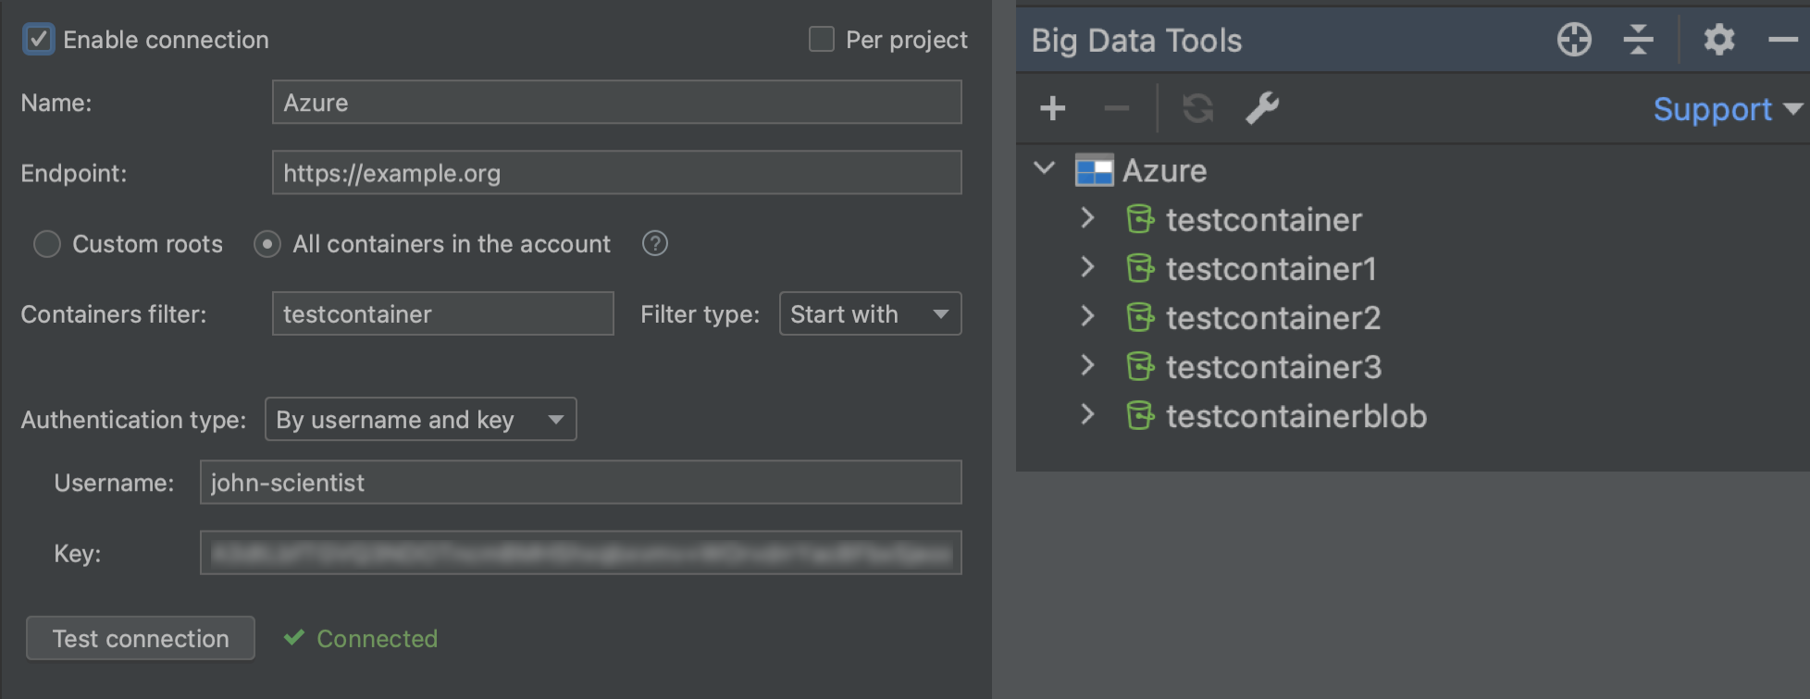This screenshot has height=699, width=1810.
Task: Remove connection with the minus toolbar icon
Action: [x=1117, y=109]
